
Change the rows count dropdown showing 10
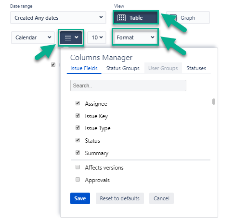tap(97, 37)
